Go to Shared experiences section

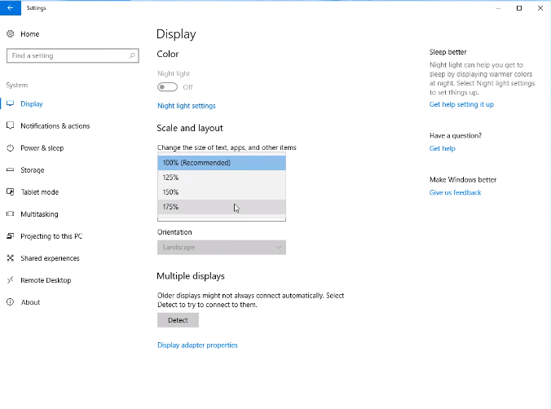(x=50, y=258)
